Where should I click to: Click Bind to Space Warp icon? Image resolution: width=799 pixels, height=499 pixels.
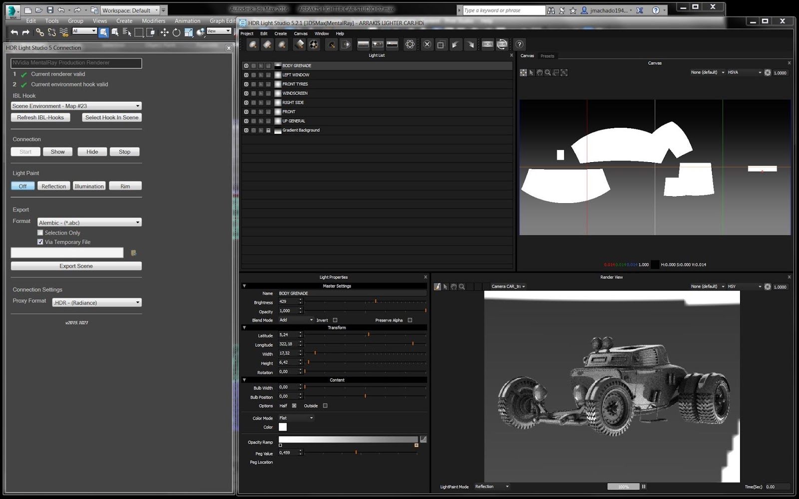click(64, 32)
